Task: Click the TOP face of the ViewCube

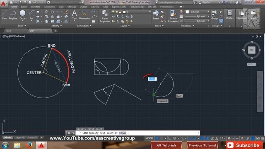Action: (252, 50)
